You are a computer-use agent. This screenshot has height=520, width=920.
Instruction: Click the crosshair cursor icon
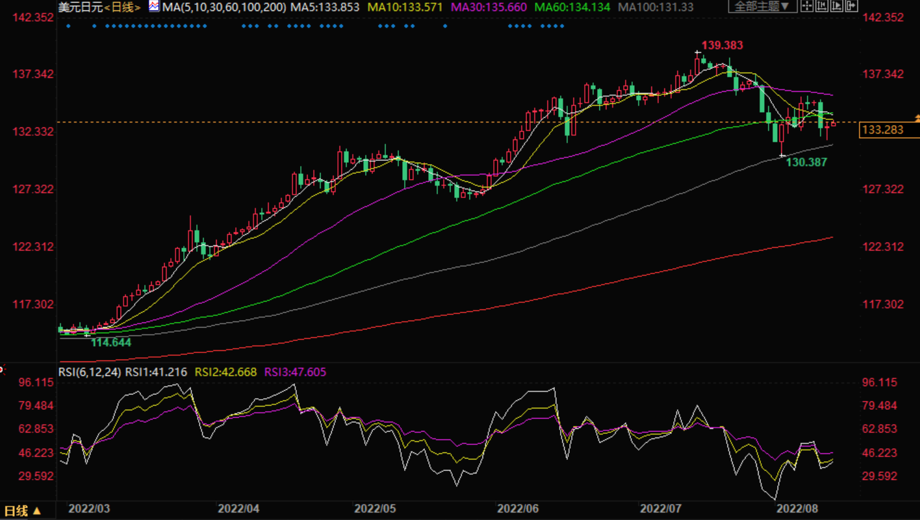tap(807, 6)
